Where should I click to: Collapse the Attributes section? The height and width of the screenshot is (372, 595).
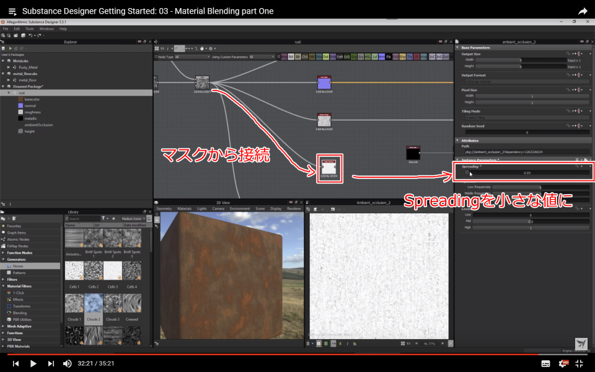pos(457,141)
